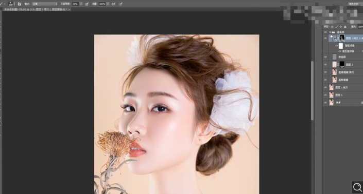
Task: Expand the tool preset dropdown arrow
Action: point(5,4)
